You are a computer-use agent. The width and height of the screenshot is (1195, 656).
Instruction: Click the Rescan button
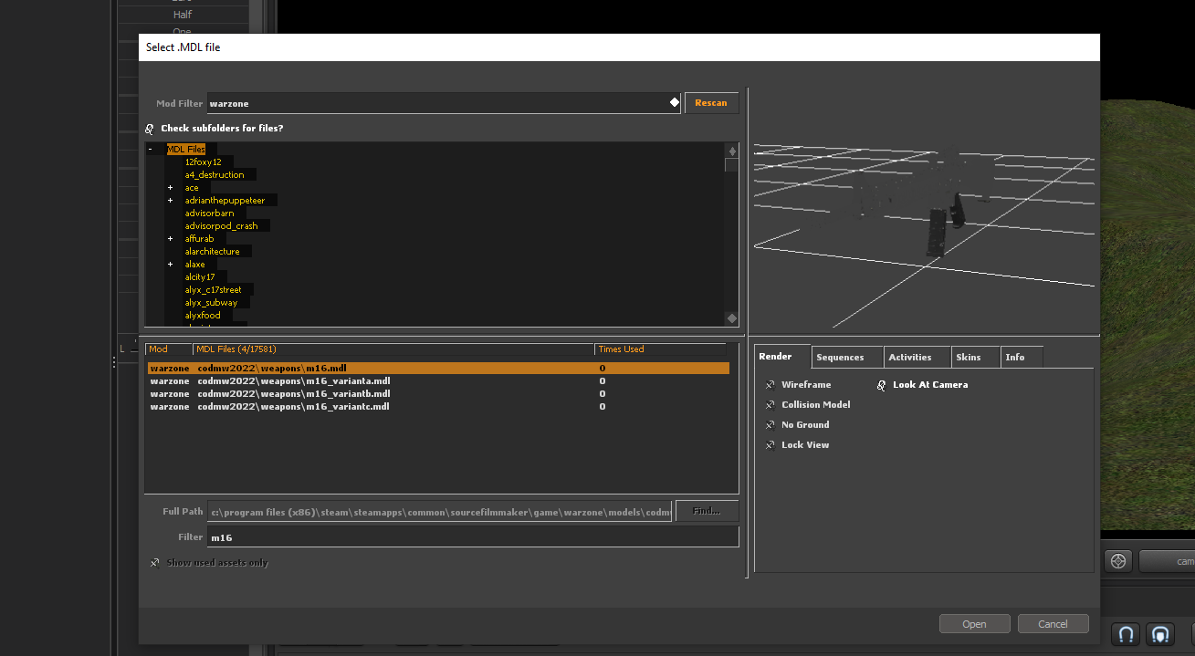pyautogui.click(x=711, y=103)
